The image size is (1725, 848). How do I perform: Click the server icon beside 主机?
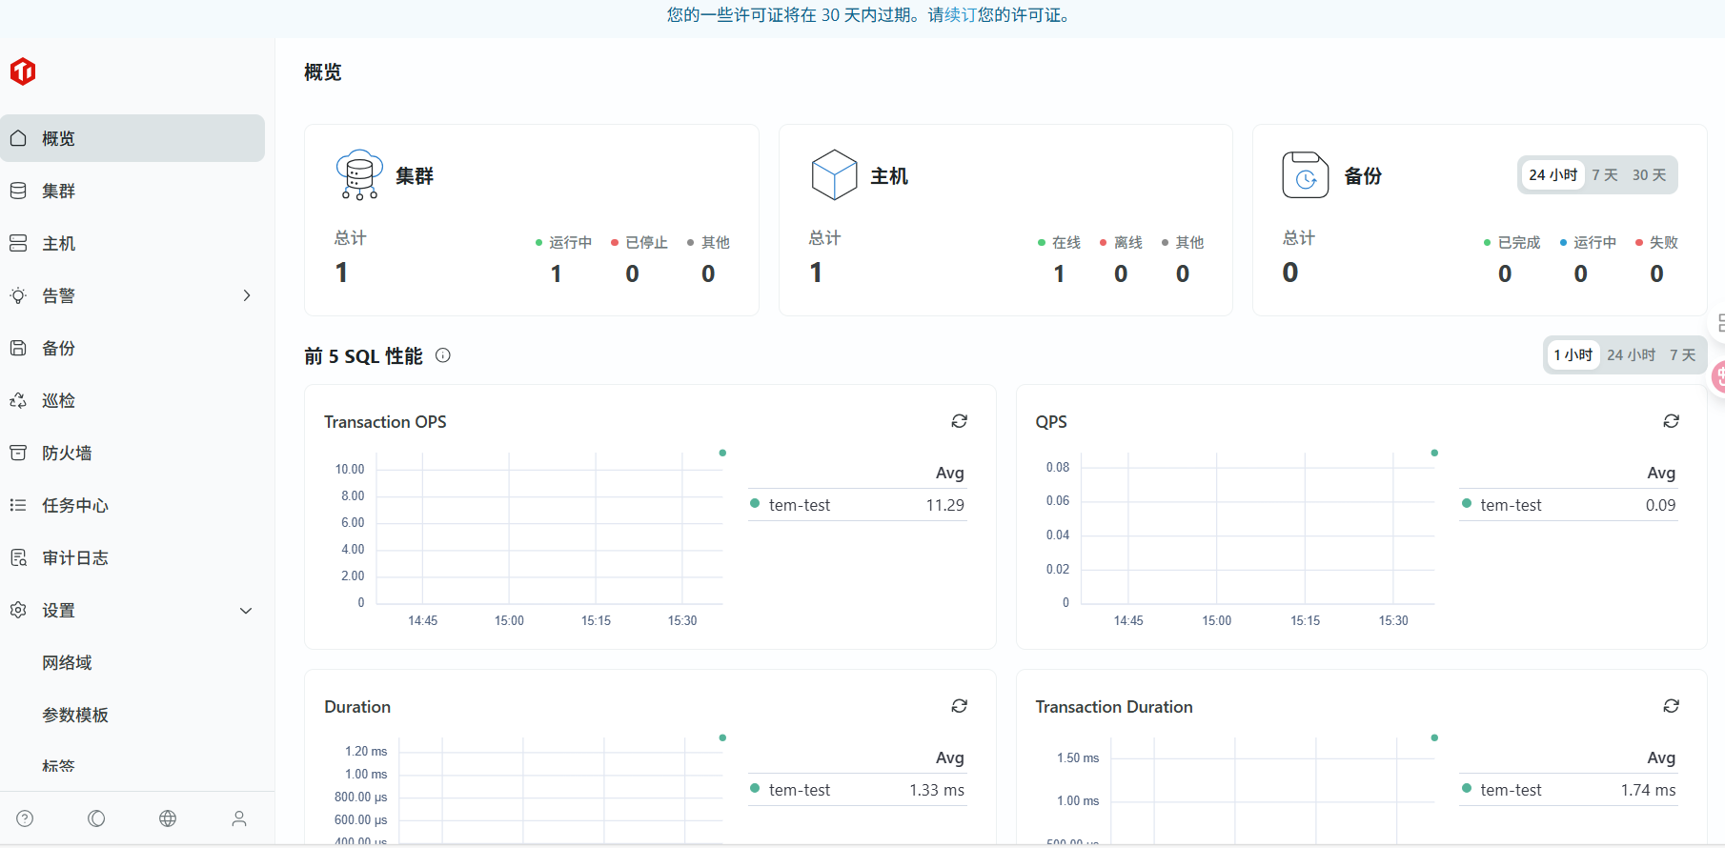pos(18,243)
